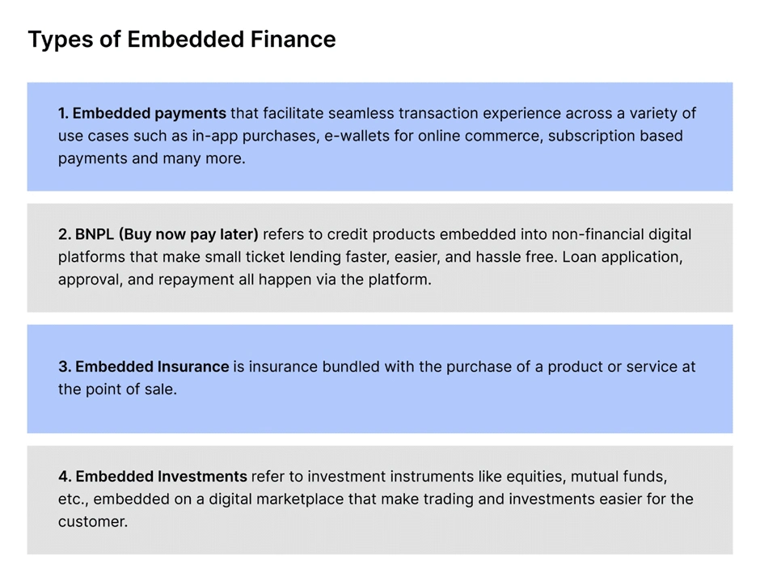This screenshot has width=760, height=581.
Task: Select the words "subscription based" in the payments box
Action: tap(615, 136)
